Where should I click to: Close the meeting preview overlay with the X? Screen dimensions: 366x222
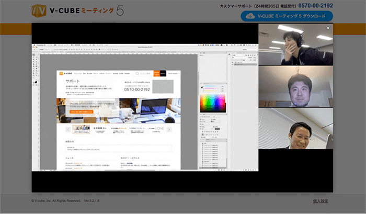(328, 28)
